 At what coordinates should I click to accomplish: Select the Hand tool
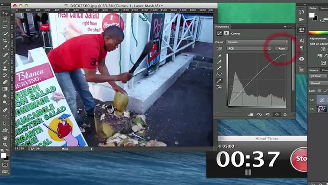[x=5, y=138]
